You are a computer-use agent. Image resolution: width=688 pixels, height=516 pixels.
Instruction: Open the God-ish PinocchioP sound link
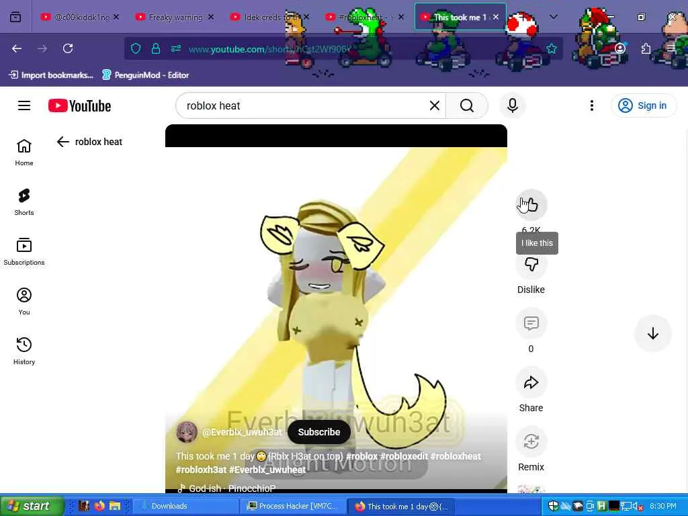(232, 488)
